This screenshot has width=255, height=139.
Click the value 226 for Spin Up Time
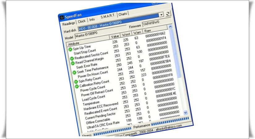(x=115, y=42)
